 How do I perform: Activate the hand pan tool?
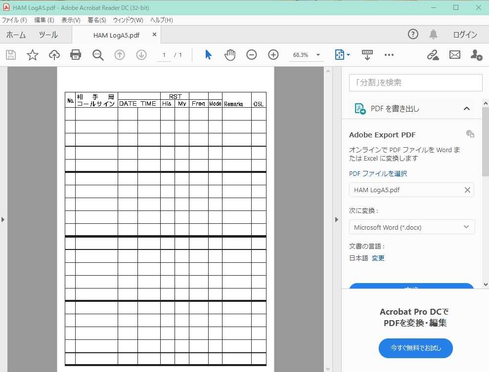pos(230,55)
